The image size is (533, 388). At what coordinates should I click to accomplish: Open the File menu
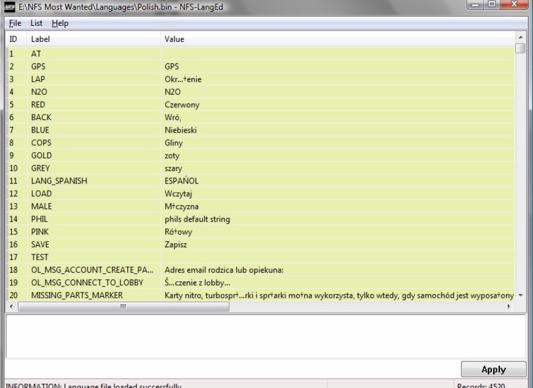click(x=15, y=23)
